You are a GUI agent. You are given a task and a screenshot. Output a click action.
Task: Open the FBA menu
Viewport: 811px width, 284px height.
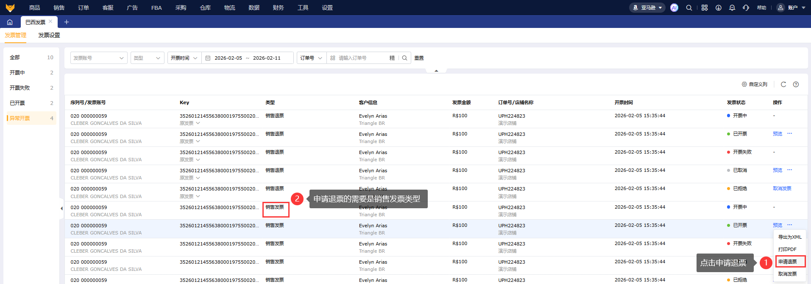tap(156, 8)
